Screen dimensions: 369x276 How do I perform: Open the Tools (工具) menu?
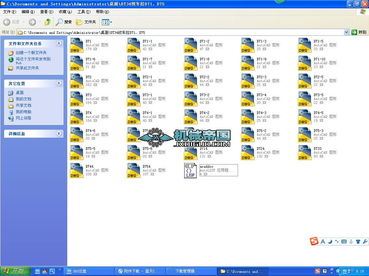pyautogui.click(x=84, y=12)
